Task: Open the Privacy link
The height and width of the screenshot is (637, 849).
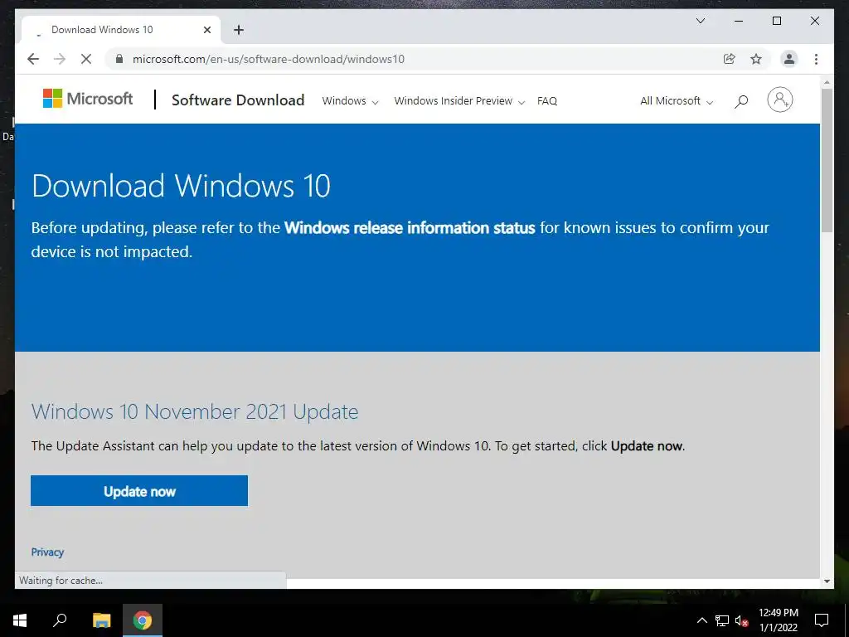Action: coord(47,552)
